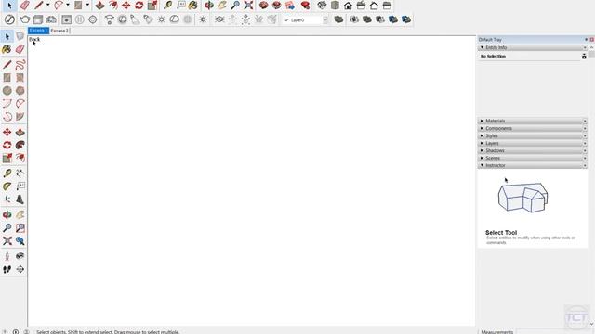Screen dimensions: 595x334
Task: Click second status bar circle icon
Action: [x=16, y=332]
